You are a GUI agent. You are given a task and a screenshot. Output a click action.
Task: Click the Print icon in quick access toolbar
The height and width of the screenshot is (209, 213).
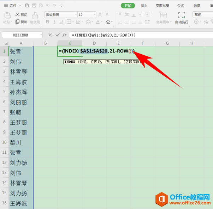pos(34,5)
